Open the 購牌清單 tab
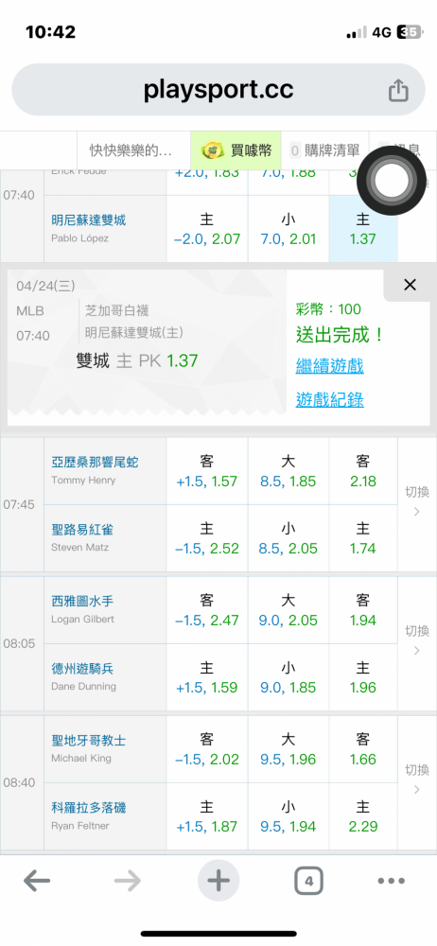Viewport: 437px width, 946px height. tap(324, 150)
